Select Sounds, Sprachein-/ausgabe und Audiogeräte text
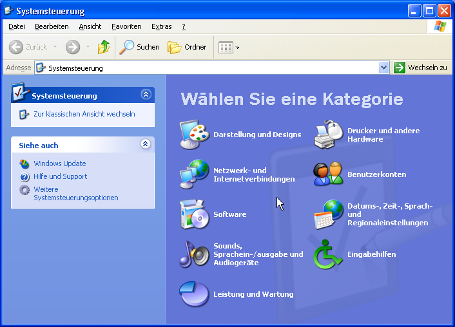This screenshot has height=327, width=455. [258, 254]
